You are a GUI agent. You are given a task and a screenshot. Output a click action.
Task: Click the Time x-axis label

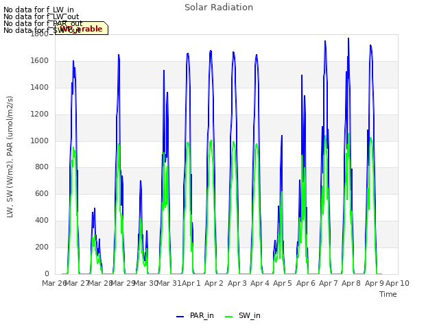(388, 294)
